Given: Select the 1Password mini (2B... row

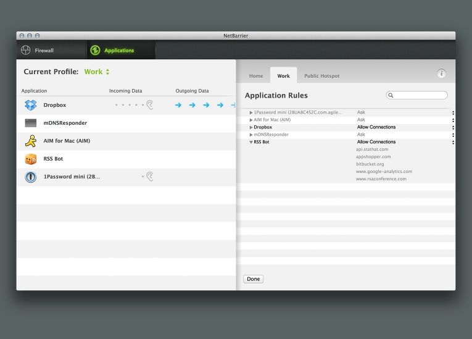Looking at the screenshot, I should click(126, 177).
